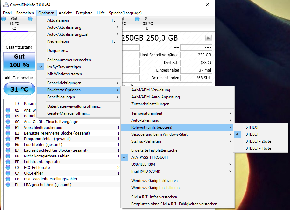Viewport: 290px width, 210px height.
Task: Select the C: drive status orb
Action: tap(3, 19)
